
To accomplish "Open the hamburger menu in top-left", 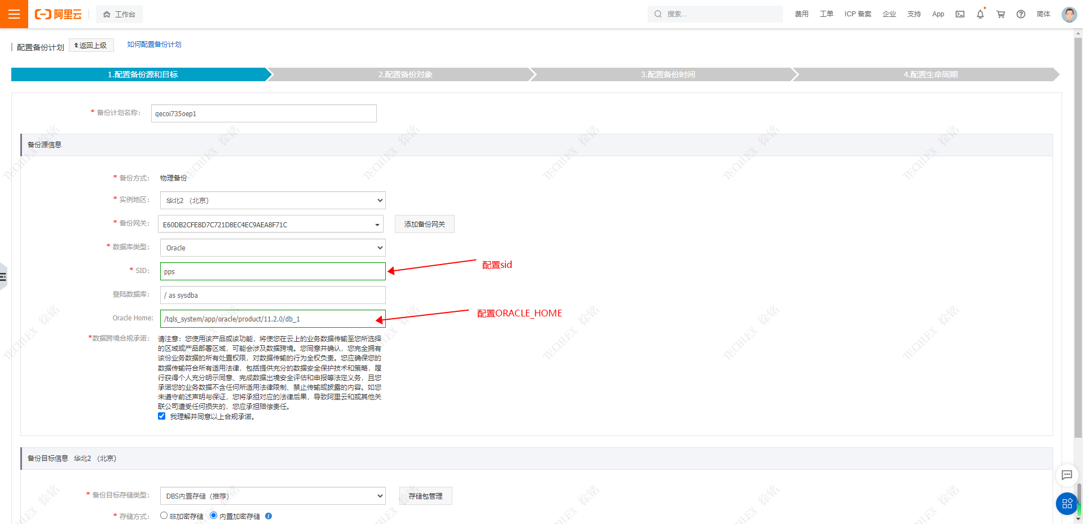I will click(14, 14).
